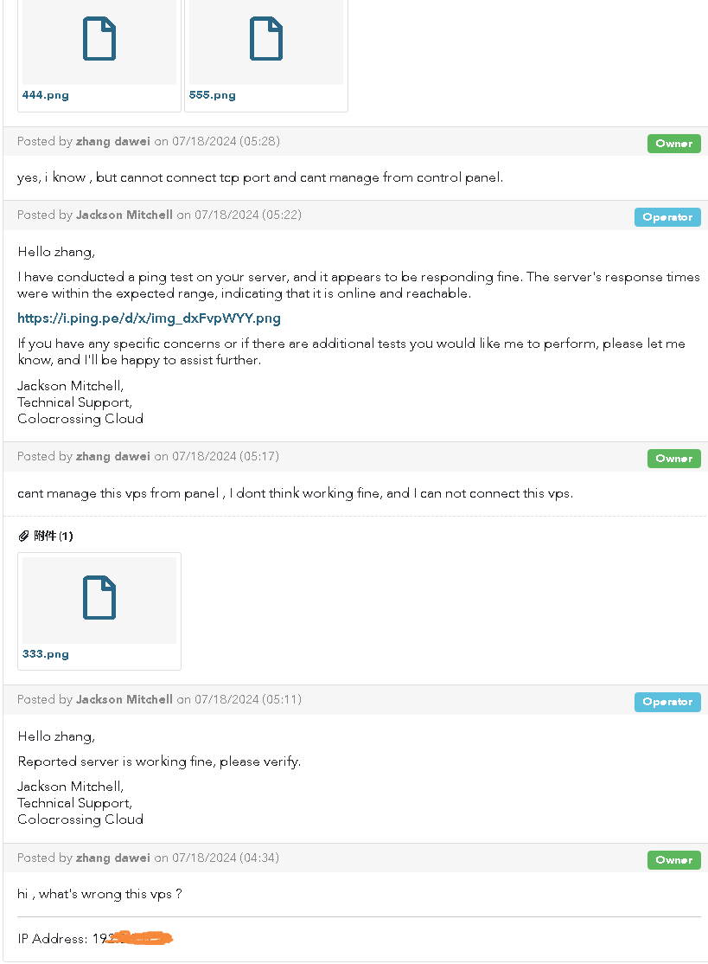Click the redacted IP Address value
Screen dimensions: 708x964
pyautogui.click(x=132, y=938)
